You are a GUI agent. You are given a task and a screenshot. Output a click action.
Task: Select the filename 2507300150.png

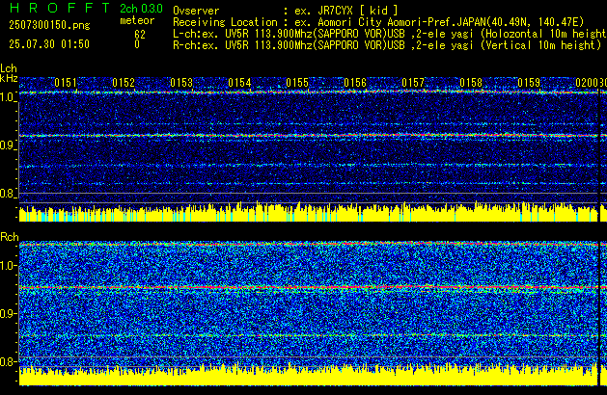pyautogui.click(x=49, y=25)
